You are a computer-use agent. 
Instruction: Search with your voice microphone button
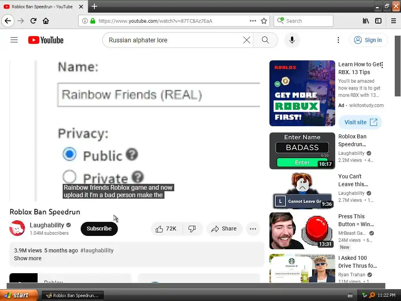pos(292,40)
